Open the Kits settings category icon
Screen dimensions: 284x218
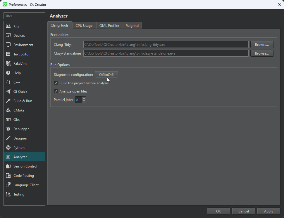coord(8,26)
